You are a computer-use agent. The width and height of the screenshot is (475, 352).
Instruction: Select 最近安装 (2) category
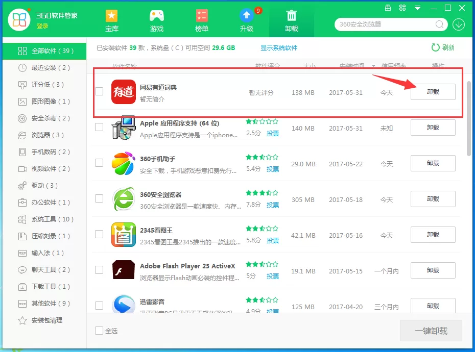coord(44,68)
